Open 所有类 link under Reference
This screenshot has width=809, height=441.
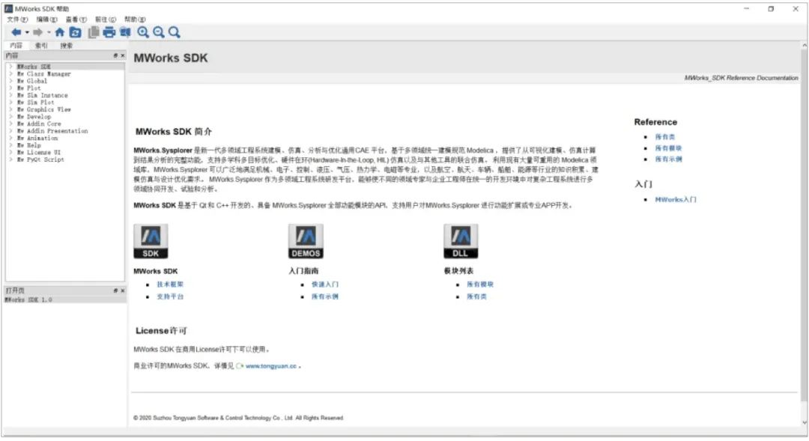665,137
